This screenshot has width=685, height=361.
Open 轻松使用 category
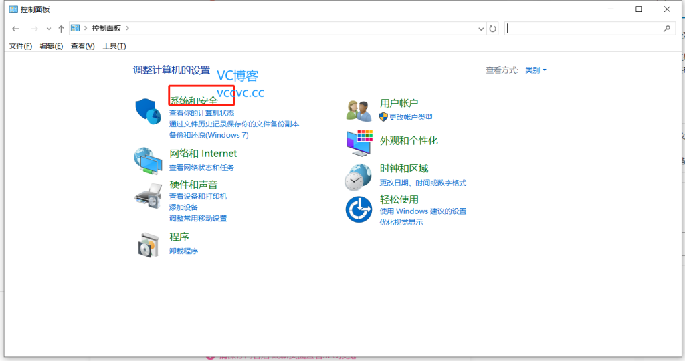399,199
